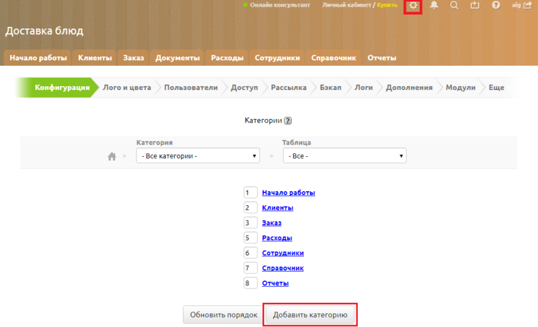Click the Купить link
The image size is (538, 327).
tap(387, 5)
